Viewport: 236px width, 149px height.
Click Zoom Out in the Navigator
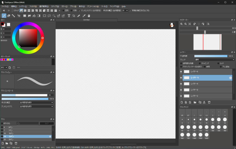click(186, 24)
